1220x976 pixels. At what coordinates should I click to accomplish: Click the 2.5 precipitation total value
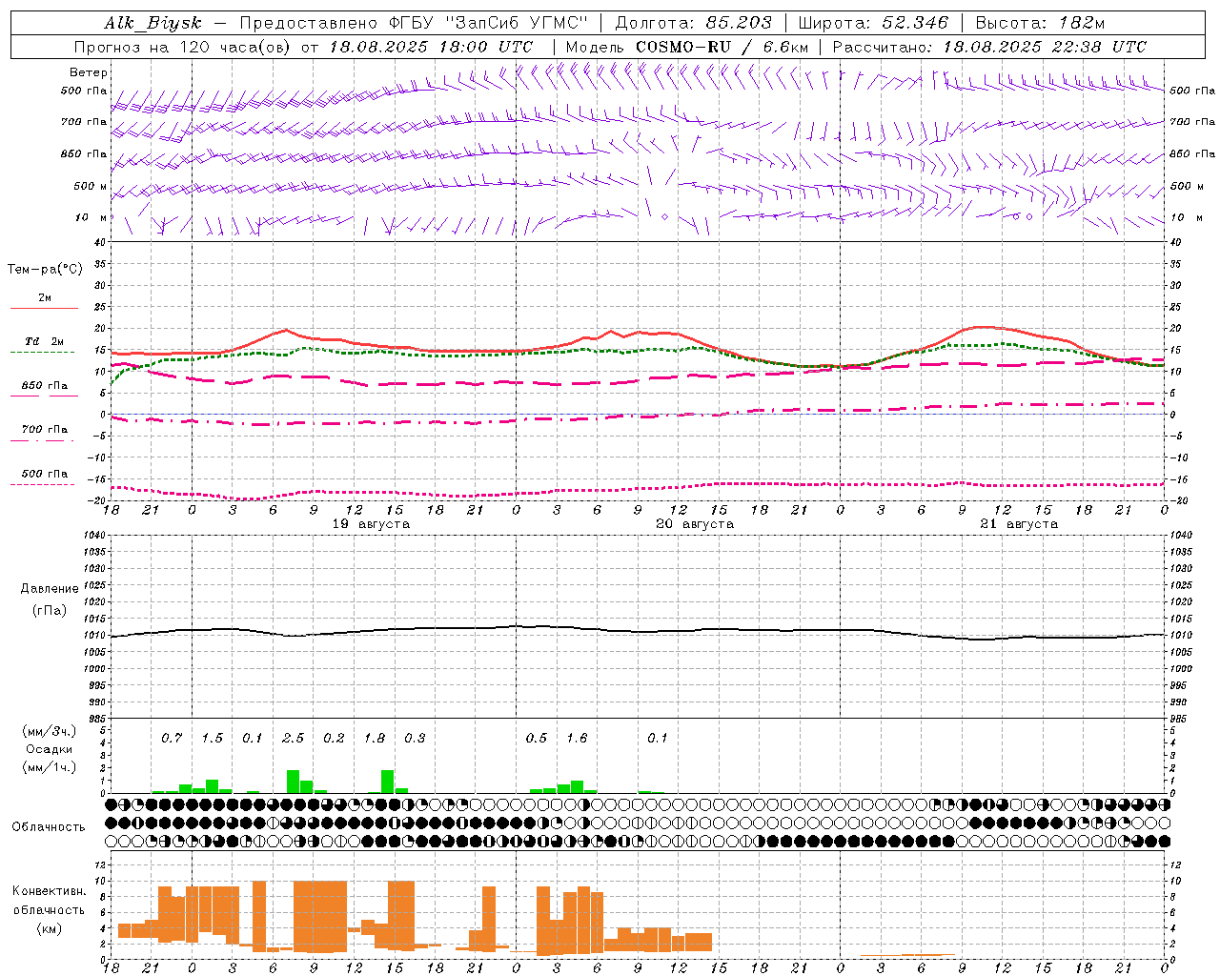(293, 738)
